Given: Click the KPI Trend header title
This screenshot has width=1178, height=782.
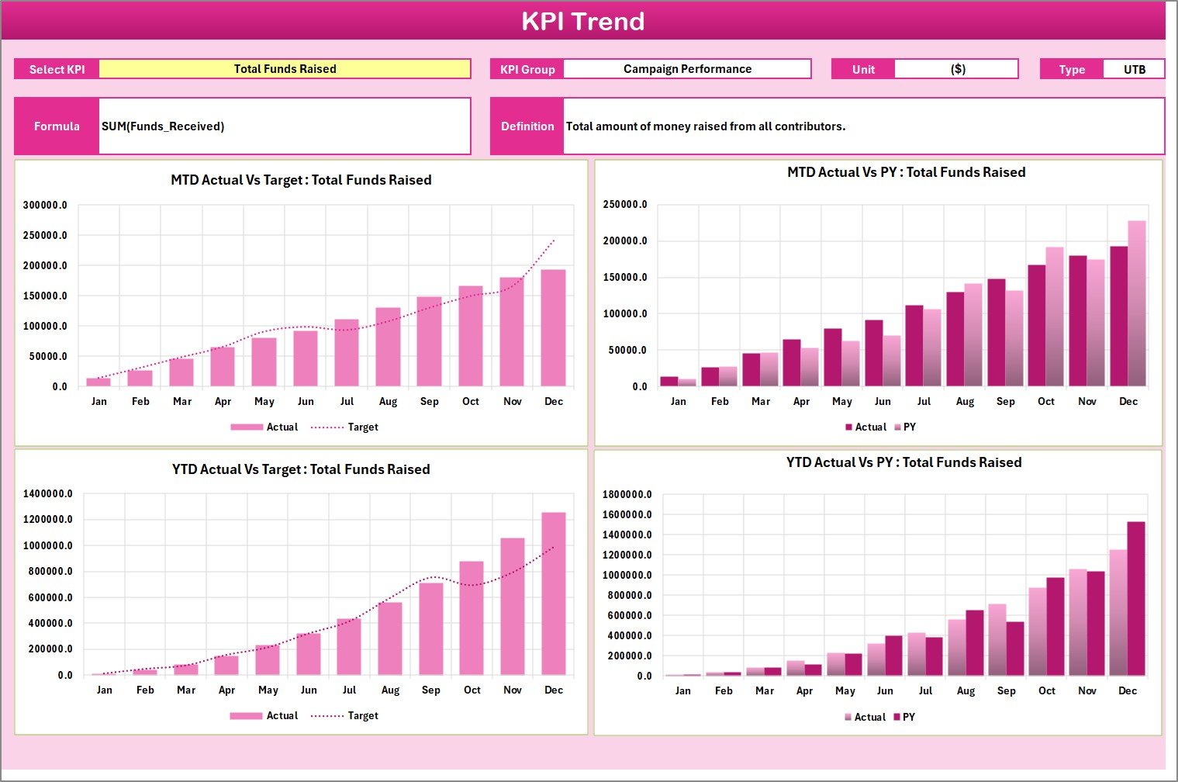Looking at the screenshot, I should 585,22.
